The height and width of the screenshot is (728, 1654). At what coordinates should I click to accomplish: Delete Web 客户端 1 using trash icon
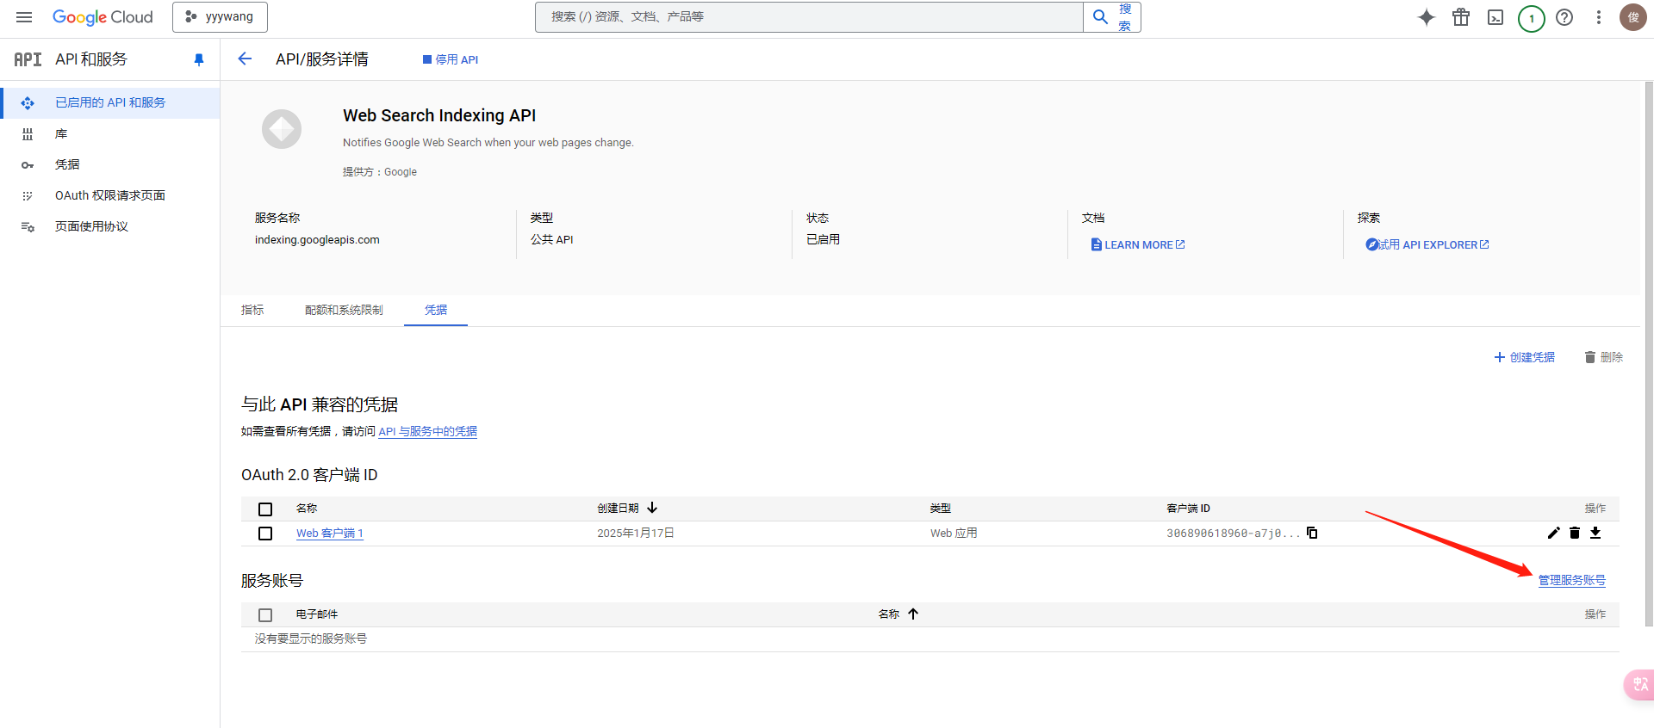tap(1575, 533)
